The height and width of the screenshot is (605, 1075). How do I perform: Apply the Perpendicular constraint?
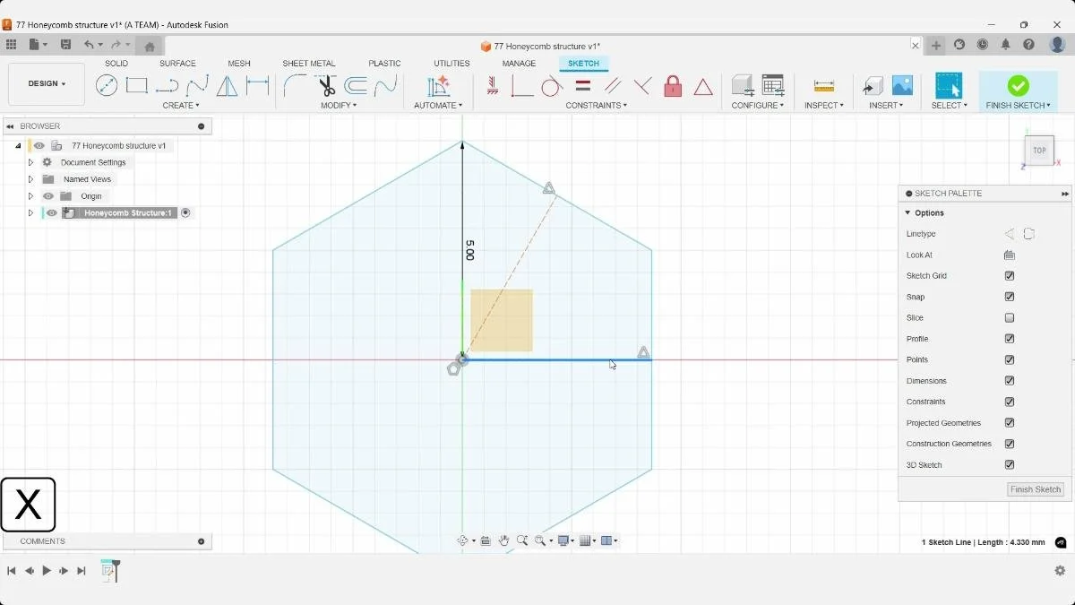pyautogui.click(x=643, y=86)
